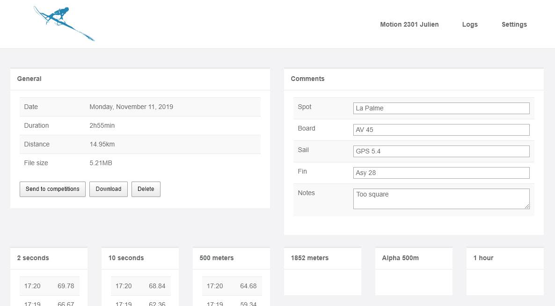Click the Date row in General

(140, 107)
